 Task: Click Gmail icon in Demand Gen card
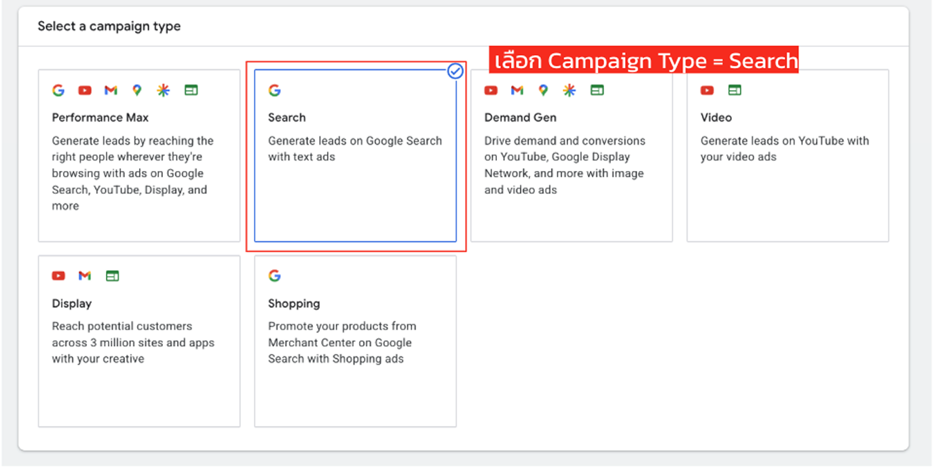click(517, 90)
